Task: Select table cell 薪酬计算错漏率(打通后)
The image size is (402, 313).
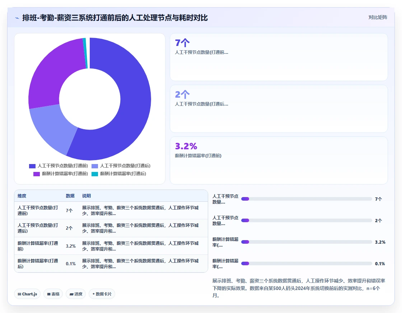Action: click(x=38, y=264)
